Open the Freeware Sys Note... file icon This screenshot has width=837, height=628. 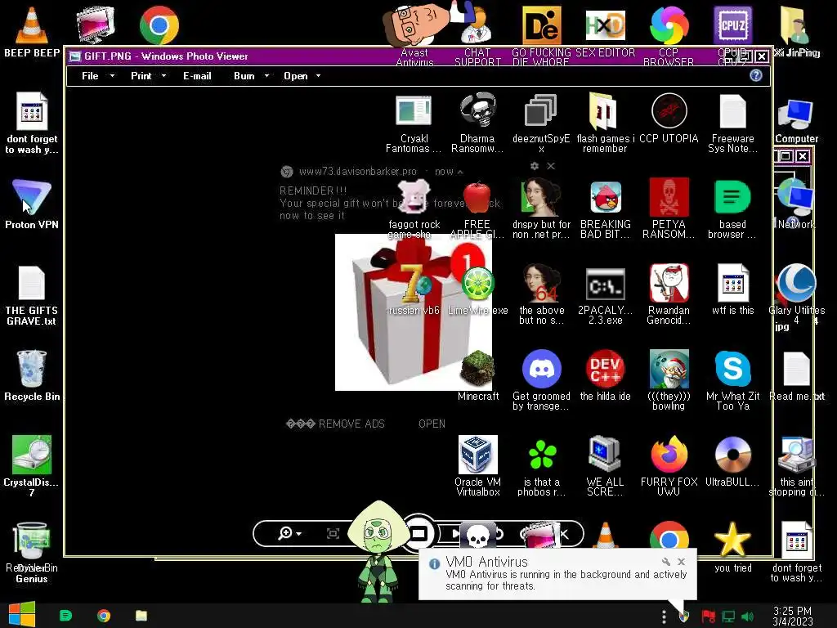733,111
